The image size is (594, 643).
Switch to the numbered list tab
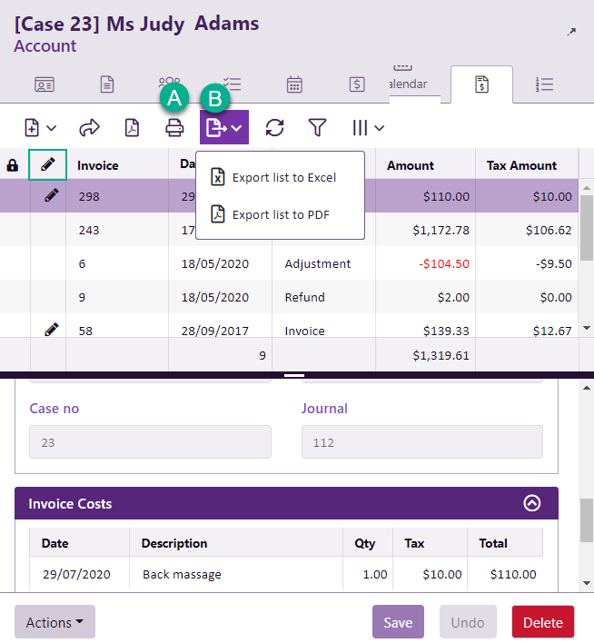[545, 84]
